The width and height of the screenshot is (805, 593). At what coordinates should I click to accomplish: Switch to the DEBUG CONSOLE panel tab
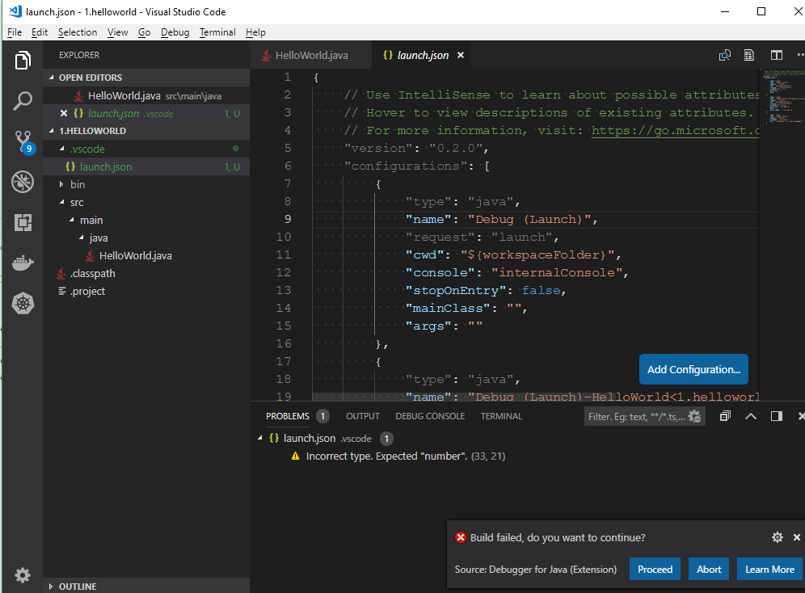(x=430, y=416)
